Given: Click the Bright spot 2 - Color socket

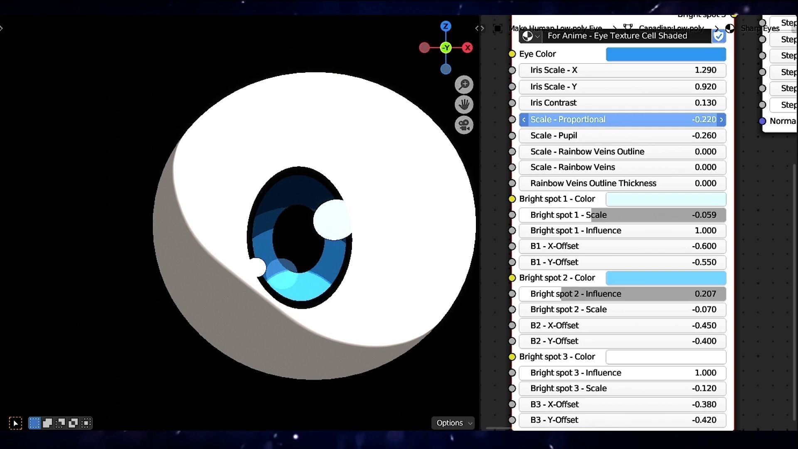Looking at the screenshot, I should pyautogui.click(x=512, y=278).
